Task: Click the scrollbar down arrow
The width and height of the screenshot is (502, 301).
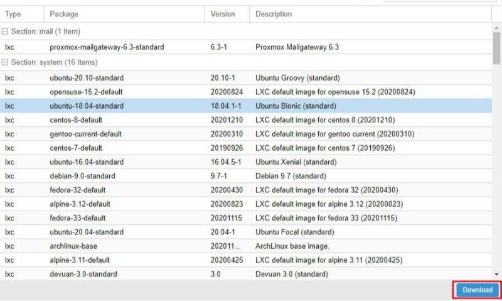Action: tap(497, 275)
